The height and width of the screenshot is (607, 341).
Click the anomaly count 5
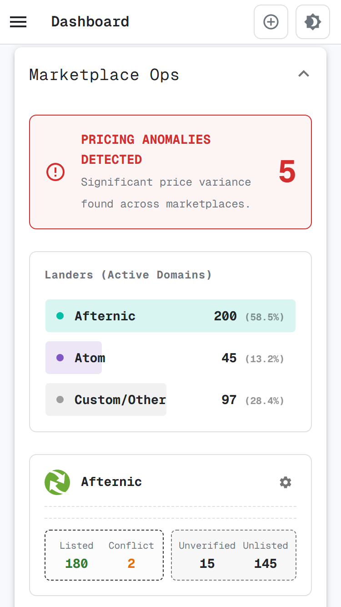tap(287, 172)
